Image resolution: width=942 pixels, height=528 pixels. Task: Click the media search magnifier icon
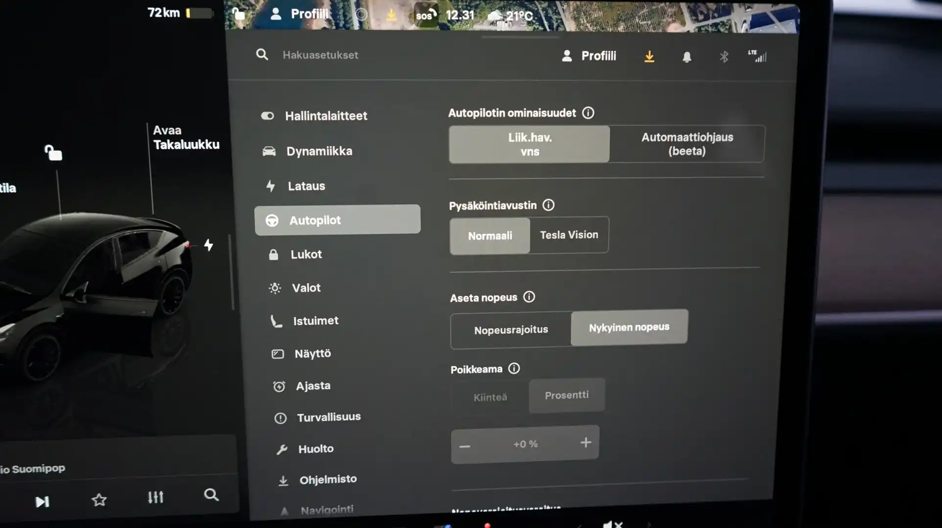pos(211,495)
